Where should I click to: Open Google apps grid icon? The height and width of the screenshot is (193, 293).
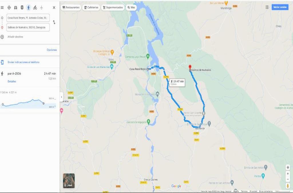tap(267, 7)
